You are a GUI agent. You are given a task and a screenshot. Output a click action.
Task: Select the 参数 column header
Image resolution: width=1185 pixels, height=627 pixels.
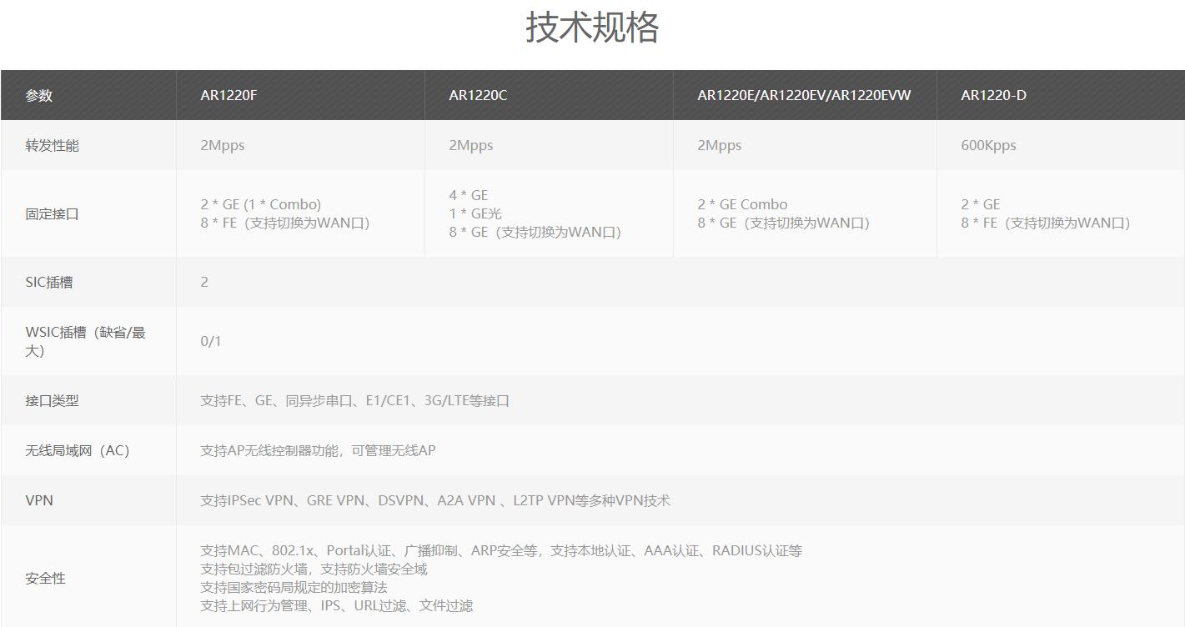click(x=39, y=95)
